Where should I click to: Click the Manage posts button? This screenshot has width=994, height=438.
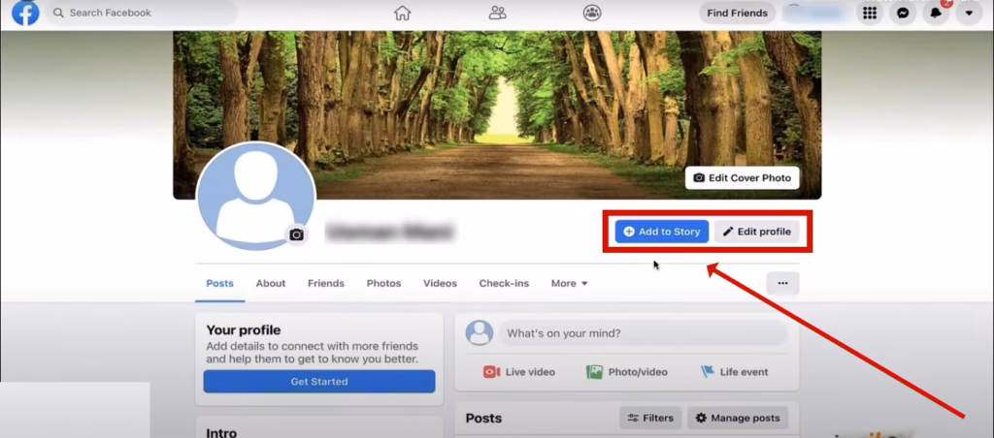click(x=738, y=418)
